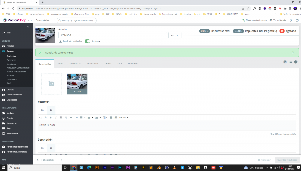This screenshot has height=171, width=301.
Task: Open Stock under Catálogo
Action: pyautogui.click(x=9, y=83)
